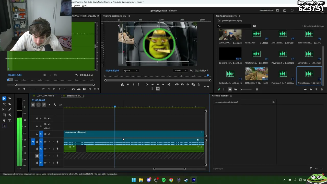
Task: Select the Minecraft video thumbnail 019fc544
Action: [x=256, y=74]
